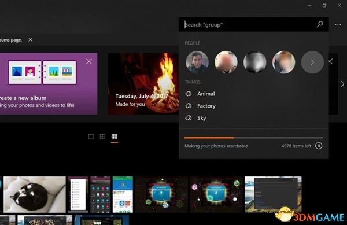Open the first game screen thumbnail
This screenshot has width=347, height=225.
point(161,194)
